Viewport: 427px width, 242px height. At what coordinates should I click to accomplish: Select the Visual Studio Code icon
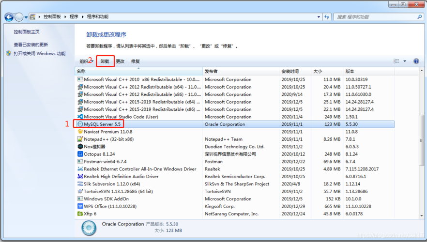80,117
